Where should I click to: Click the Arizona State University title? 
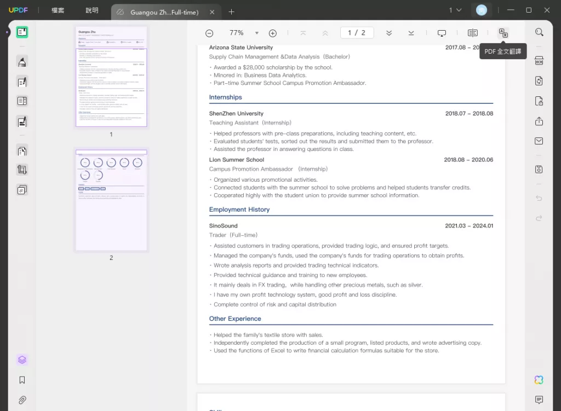click(x=241, y=48)
